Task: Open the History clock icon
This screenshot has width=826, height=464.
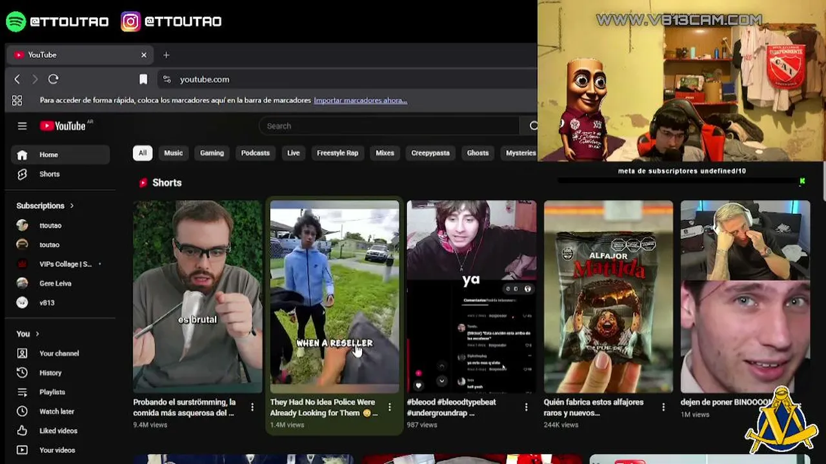Action: click(23, 372)
